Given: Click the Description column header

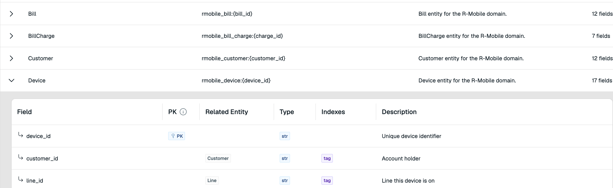Looking at the screenshot, I should 399,112.
